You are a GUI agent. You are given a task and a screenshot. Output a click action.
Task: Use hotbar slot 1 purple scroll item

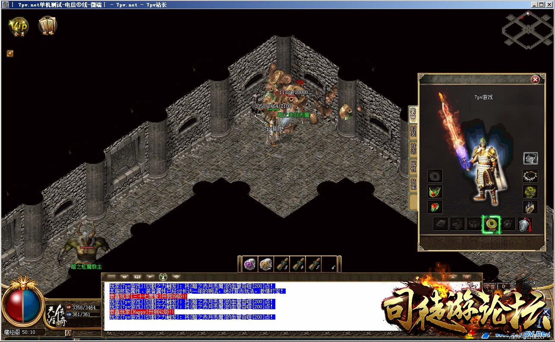pyautogui.click(x=250, y=264)
